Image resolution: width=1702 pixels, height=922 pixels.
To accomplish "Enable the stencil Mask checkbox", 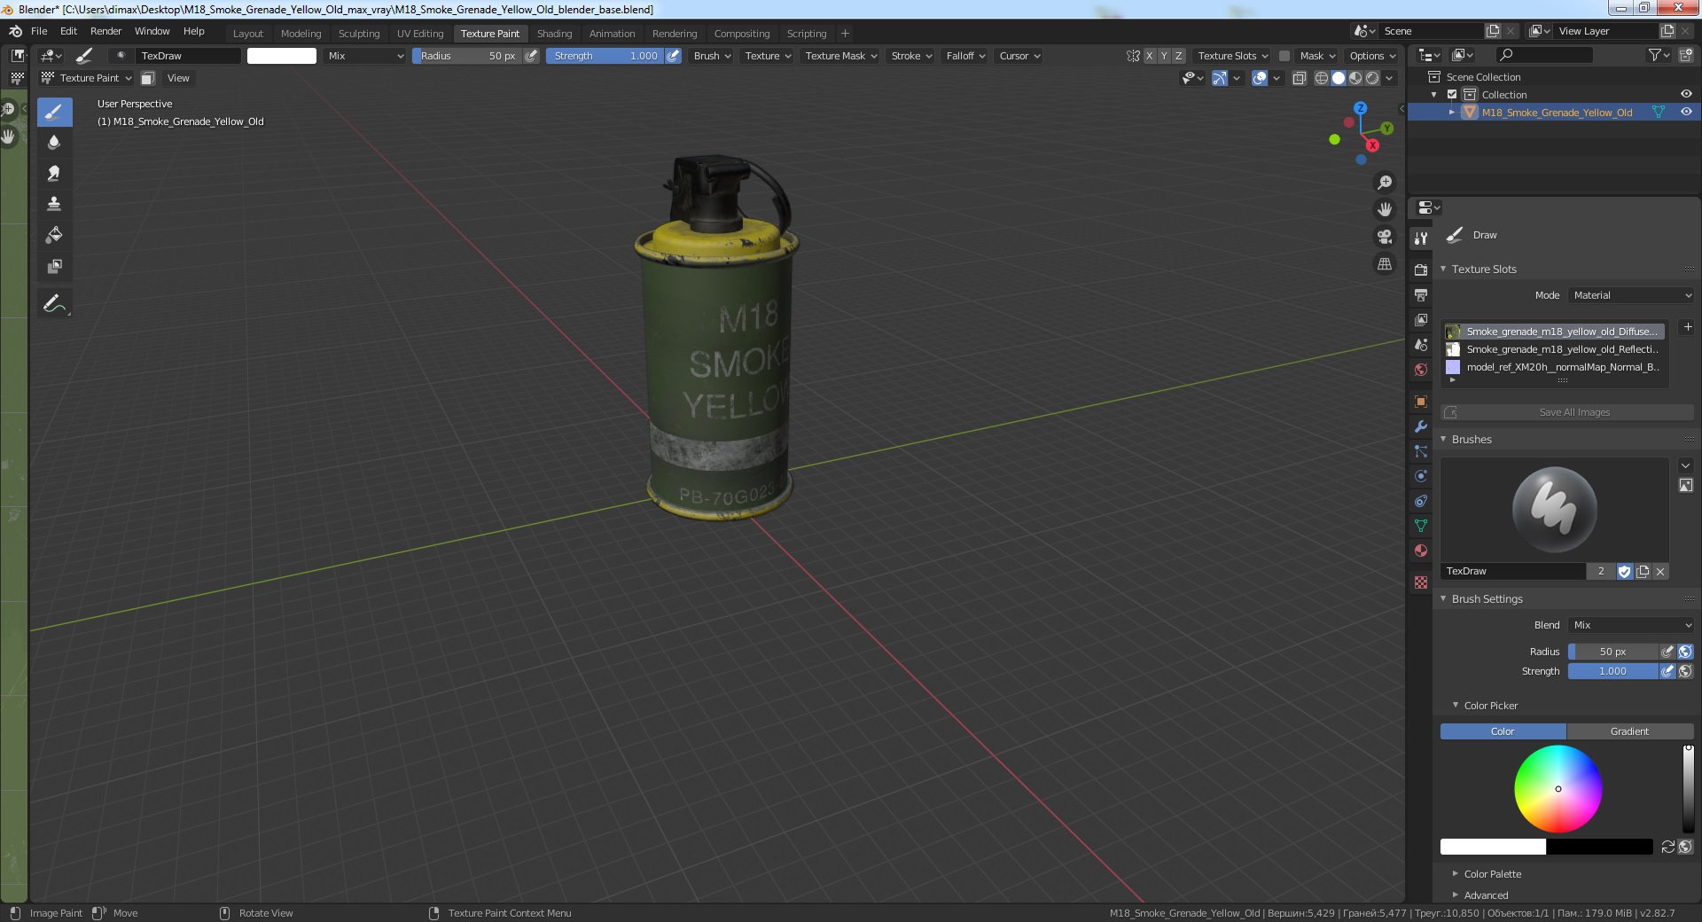I will tap(1284, 55).
